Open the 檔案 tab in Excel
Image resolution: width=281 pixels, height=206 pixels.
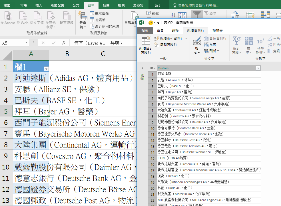[7, 5]
